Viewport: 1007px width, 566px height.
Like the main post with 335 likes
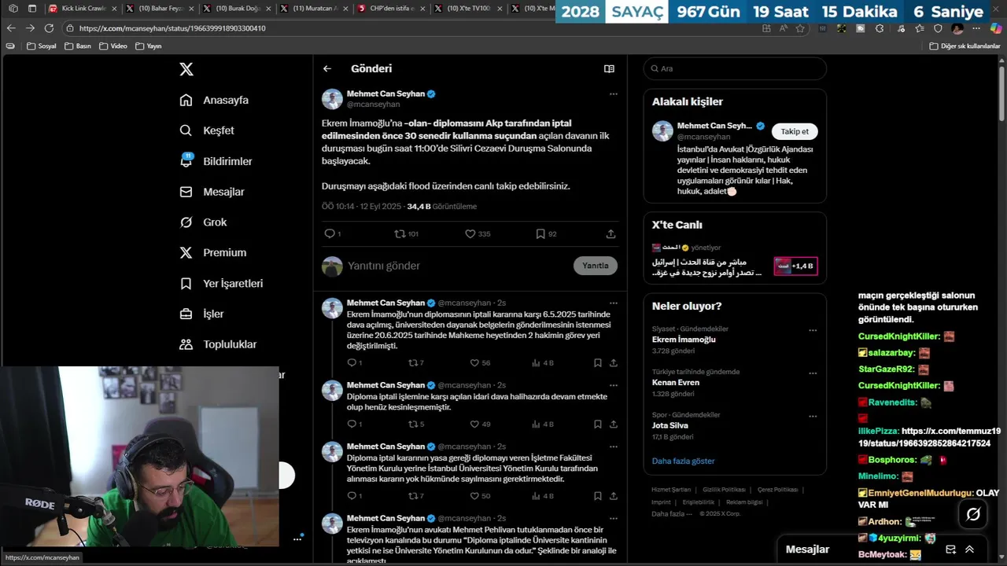pyautogui.click(x=470, y=233)
